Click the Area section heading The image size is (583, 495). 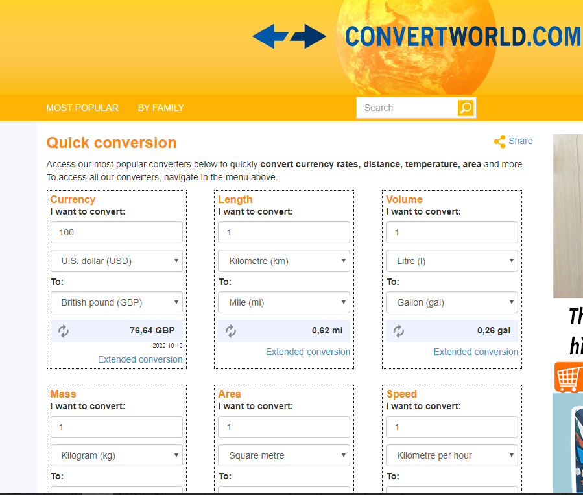(x=230, y=394)
